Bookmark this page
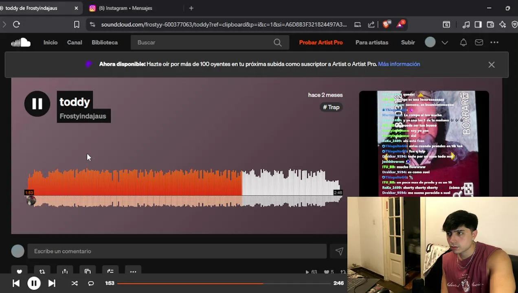This screenshot has width=518, height=293. 77,25
